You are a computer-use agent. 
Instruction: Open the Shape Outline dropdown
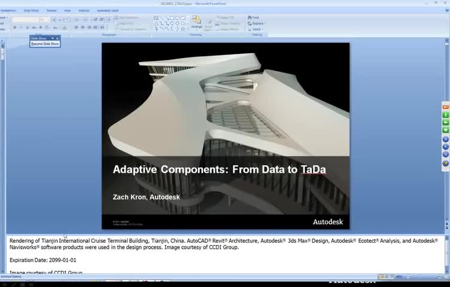pos(227,23)
